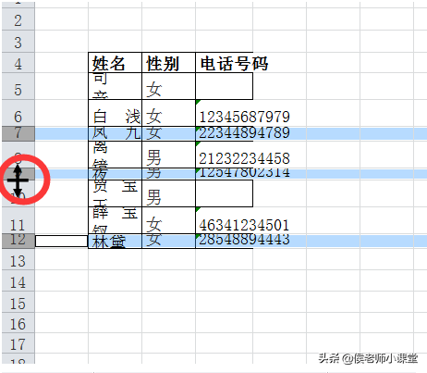Select the row 16 header
This screenshot has width=427, height=373.
pyautogui.click(x=18, y=322)
